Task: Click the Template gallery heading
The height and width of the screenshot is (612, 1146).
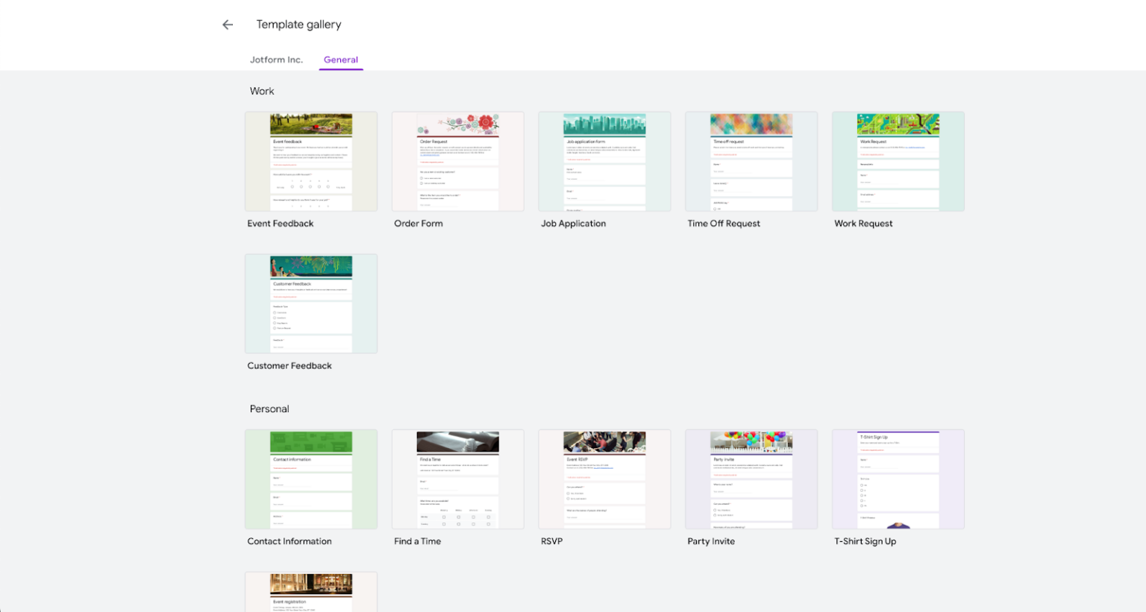Action: (298, 25)
